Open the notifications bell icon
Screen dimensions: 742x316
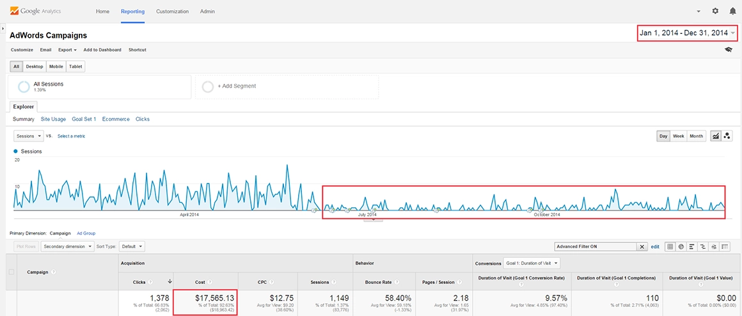(x=732, y=11)
